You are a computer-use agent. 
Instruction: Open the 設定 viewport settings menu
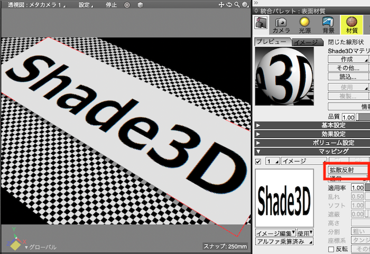[x=86, y=5]
